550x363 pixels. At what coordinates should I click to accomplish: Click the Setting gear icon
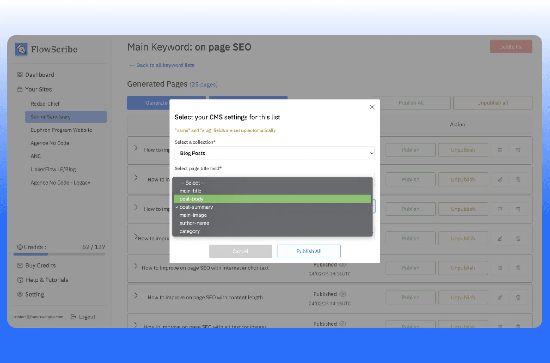pos(20,294)
